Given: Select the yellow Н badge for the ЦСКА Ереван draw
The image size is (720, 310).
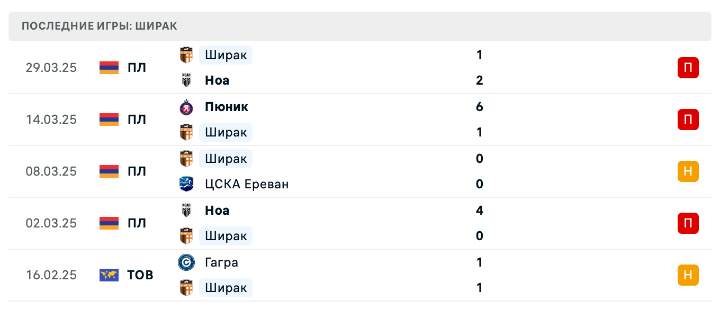Looking at the screenshot, I should [688, 171].
